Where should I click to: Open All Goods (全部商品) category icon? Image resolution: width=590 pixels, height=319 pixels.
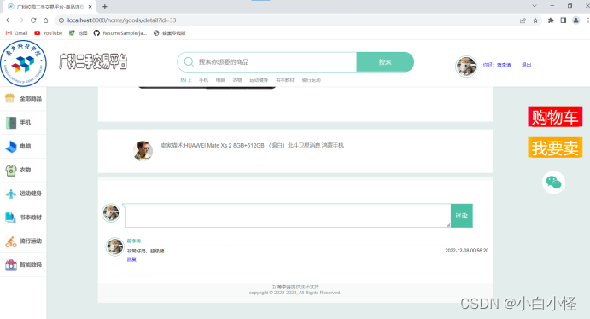tap(9, 98)
